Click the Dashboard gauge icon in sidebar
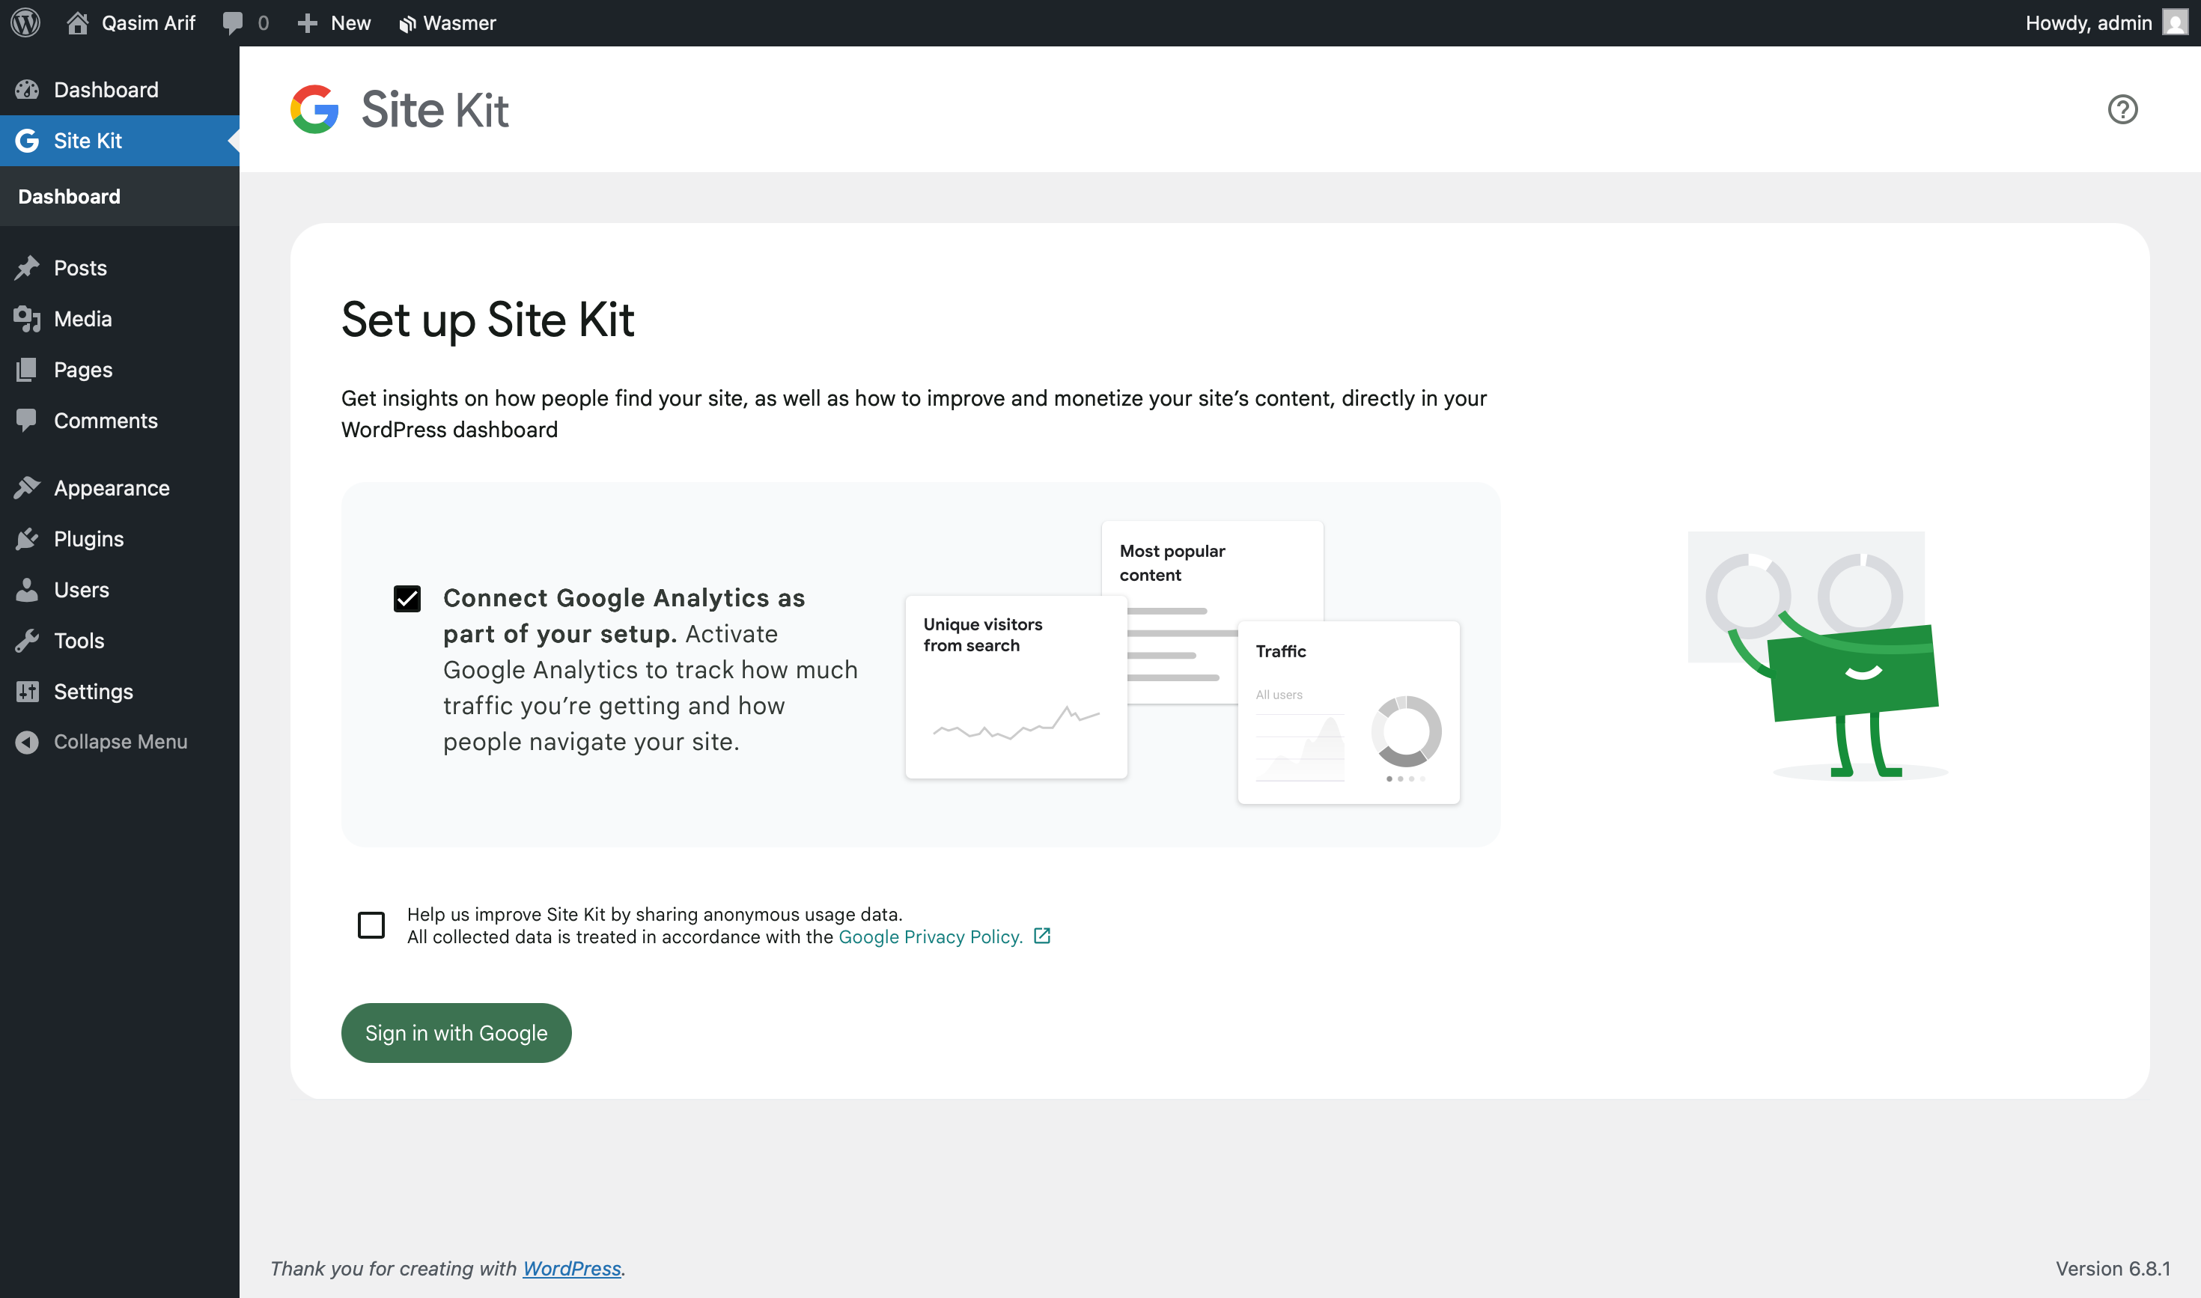This screenshot has height=1298, width=2201. (27, 89)
